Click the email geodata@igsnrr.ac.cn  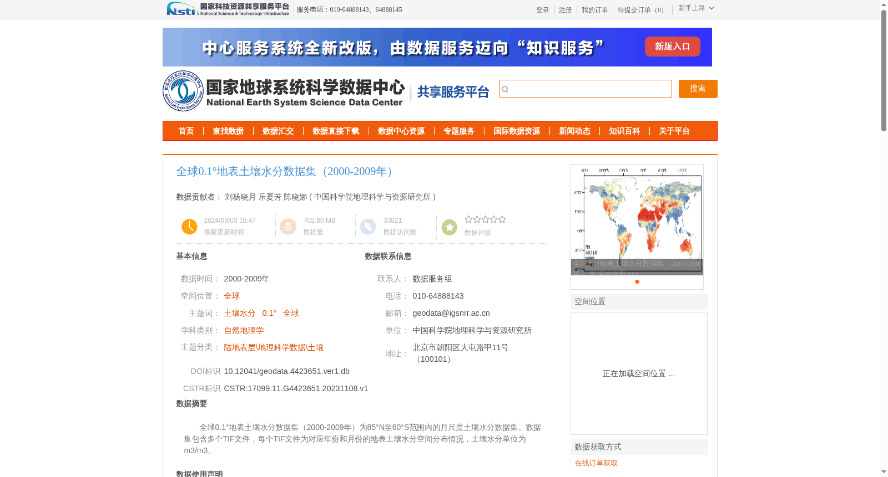(x=451, y=313)
